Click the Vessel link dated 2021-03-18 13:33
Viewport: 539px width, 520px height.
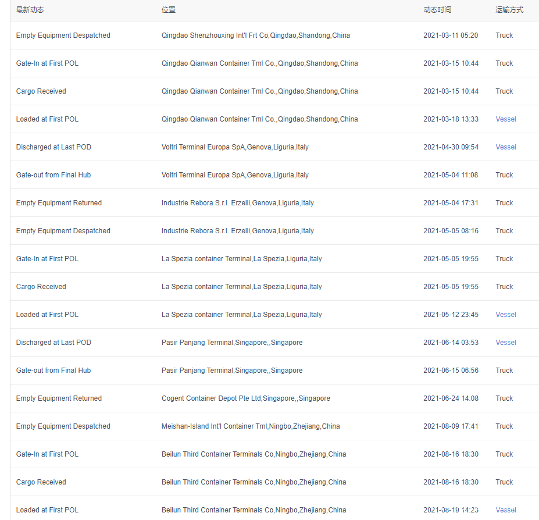(x=505, y=119)
